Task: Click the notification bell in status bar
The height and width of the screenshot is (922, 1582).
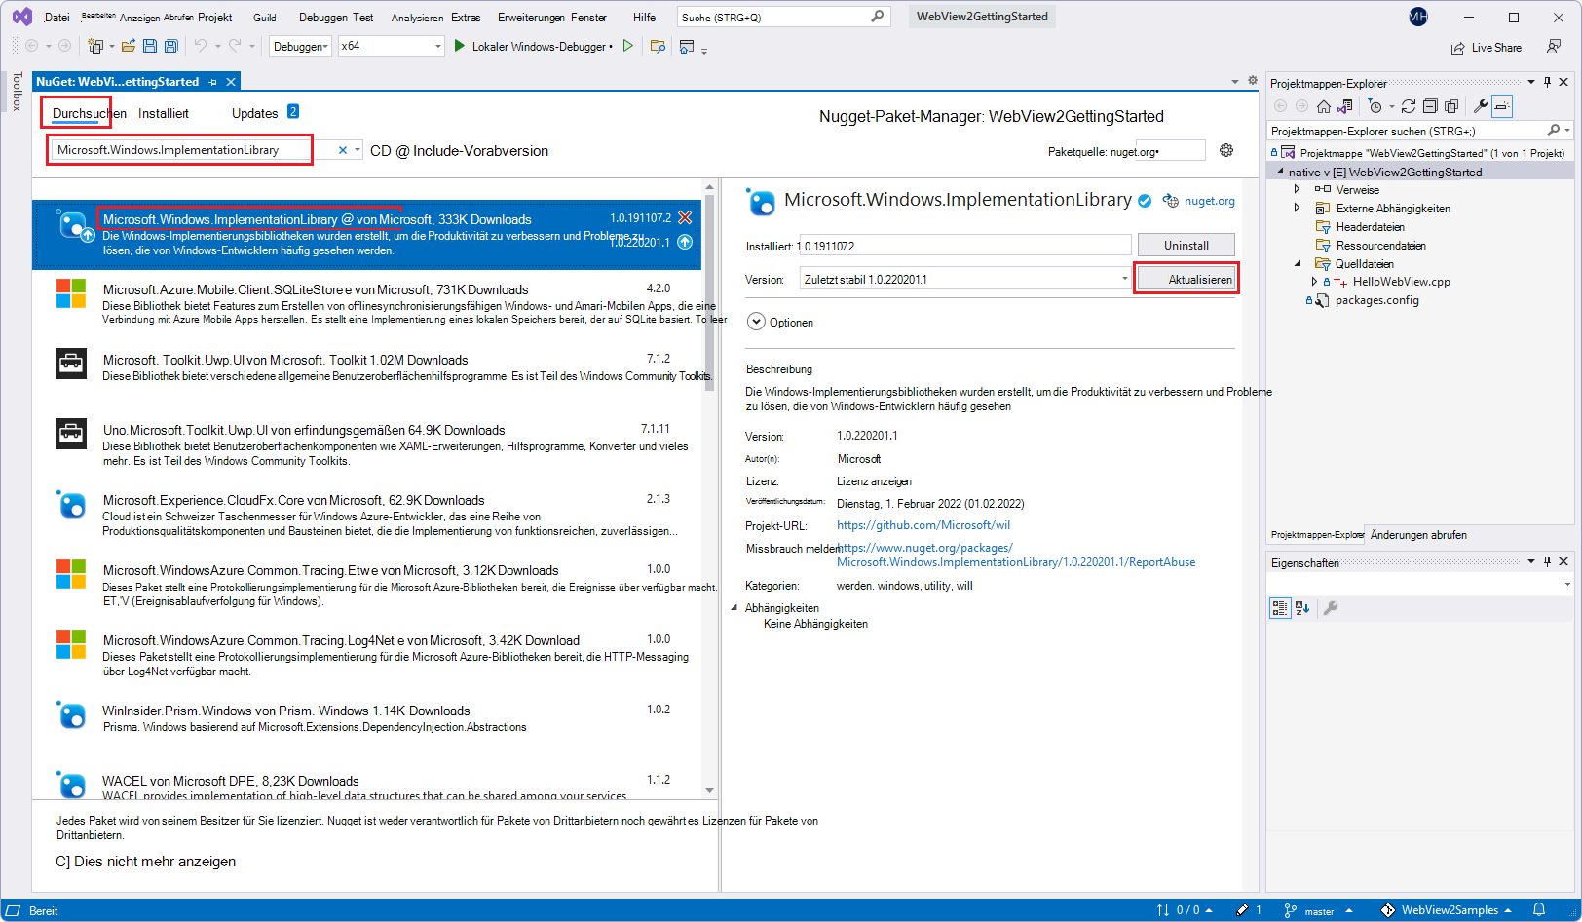Action: [1539, 910]
